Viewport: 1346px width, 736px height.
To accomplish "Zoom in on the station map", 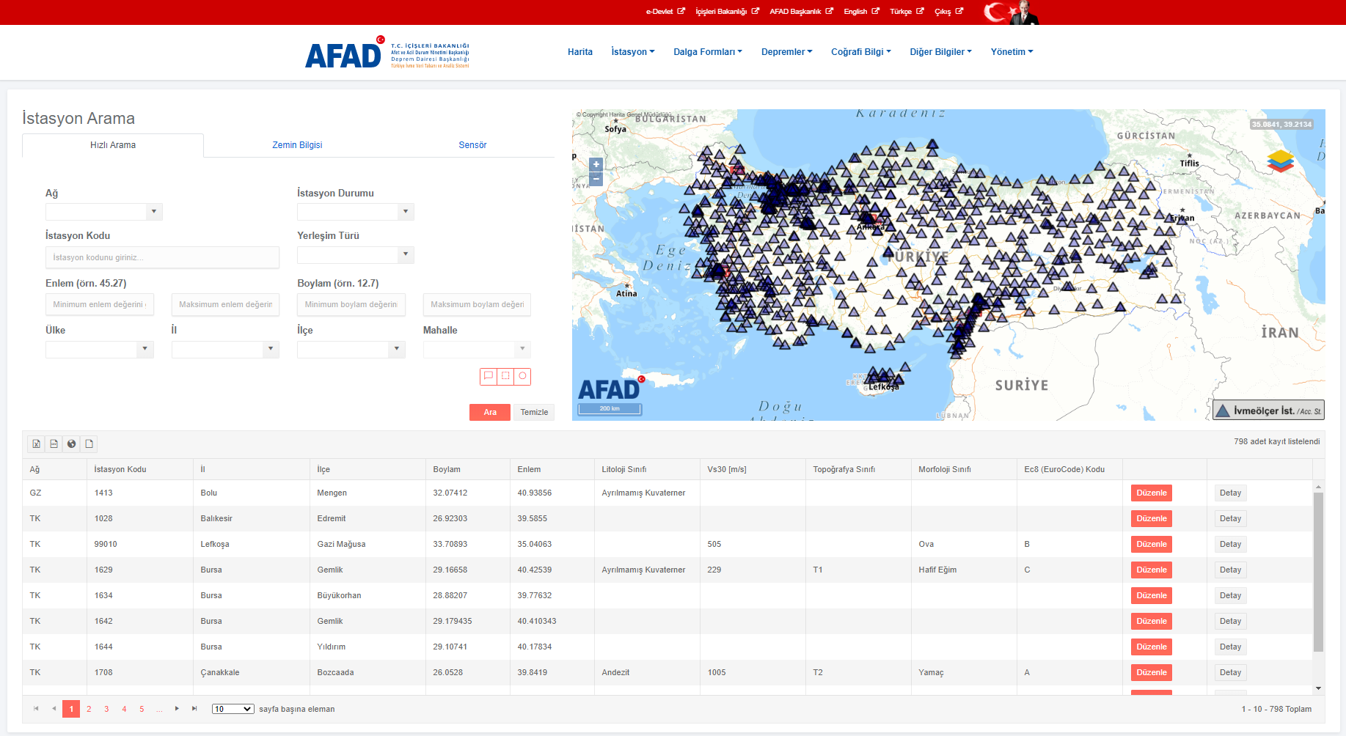I will pos(596,165).
